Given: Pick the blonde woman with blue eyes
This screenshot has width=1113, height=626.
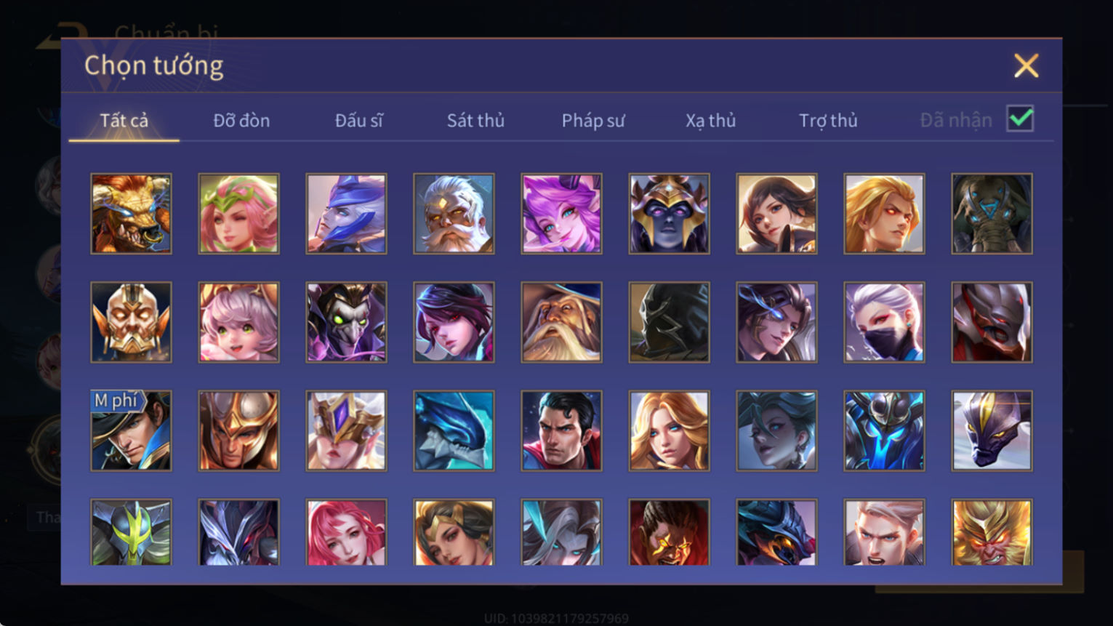Looking at the screenshot, I should point(669,430).
